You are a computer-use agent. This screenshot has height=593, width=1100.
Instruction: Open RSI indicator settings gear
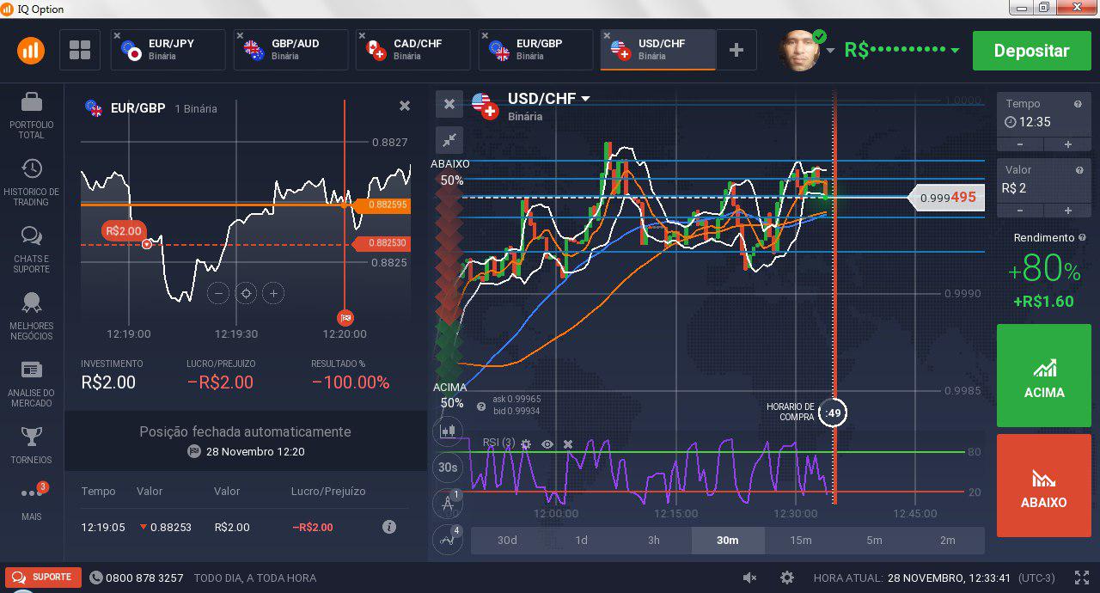click(526, 444)
